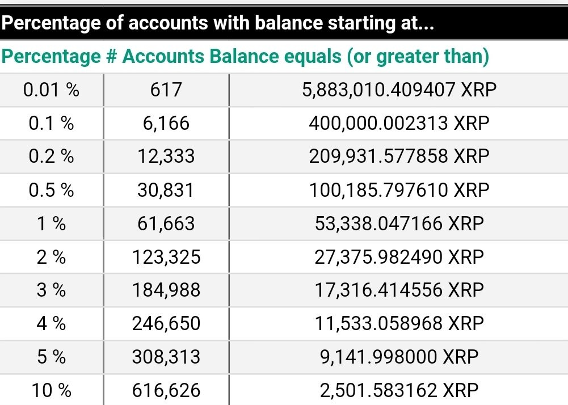Click the table title about balance percentages
The width and height of the screenshot is (568, 405).
[217, 23]
